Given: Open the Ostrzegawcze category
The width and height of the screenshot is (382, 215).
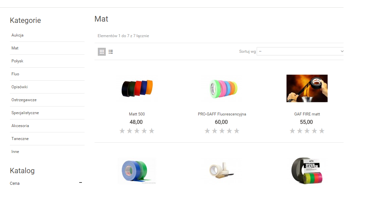Looking at the screenshot, I should [x=24, y=100].
